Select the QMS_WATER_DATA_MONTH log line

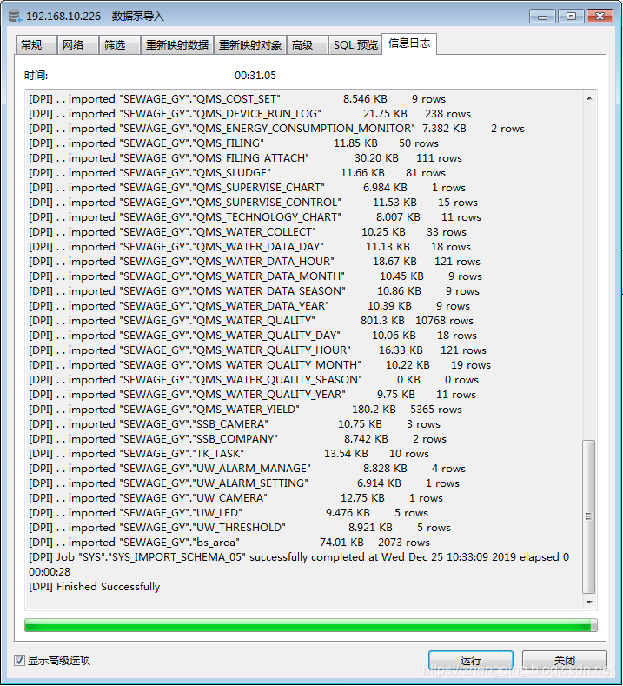[x=255, y=276]
